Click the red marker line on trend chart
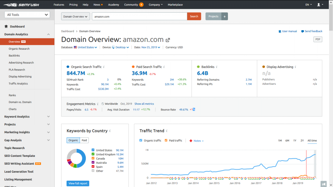This screenshot has width=333, height=187. tap(306, 163)
